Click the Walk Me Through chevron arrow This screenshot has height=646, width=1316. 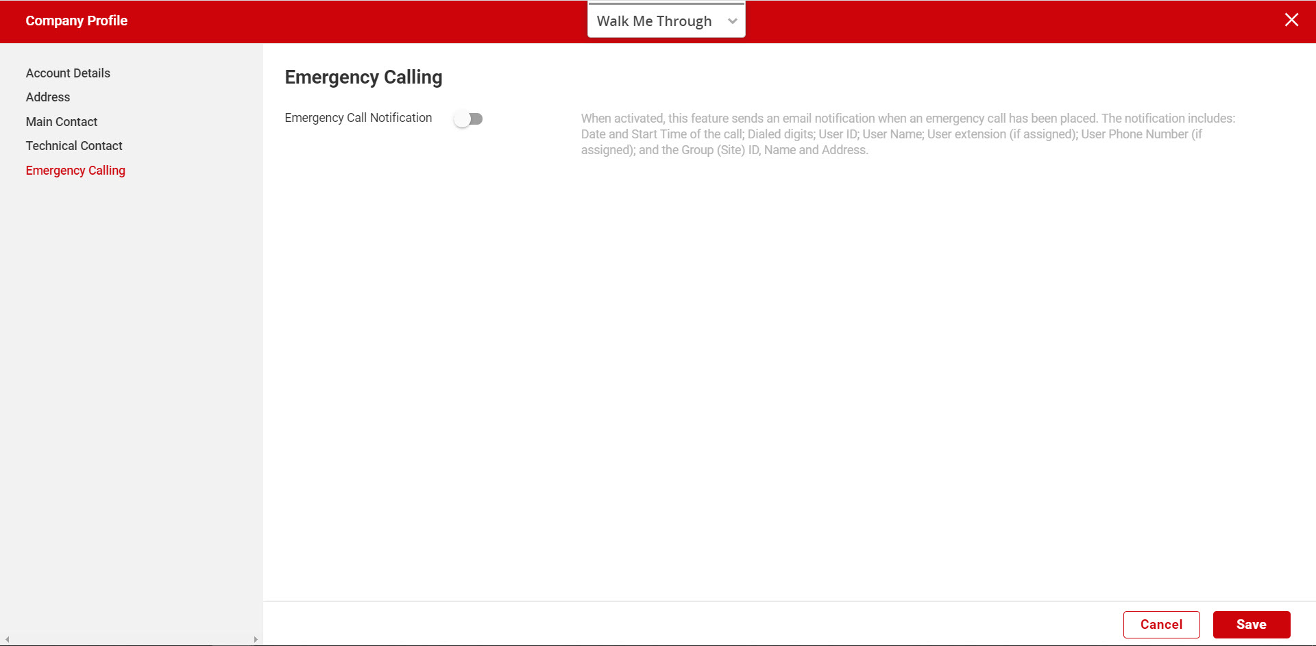[732, 21]
